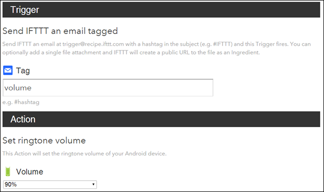Click the dropdown arrow on Volume selector

click(93, 184)
